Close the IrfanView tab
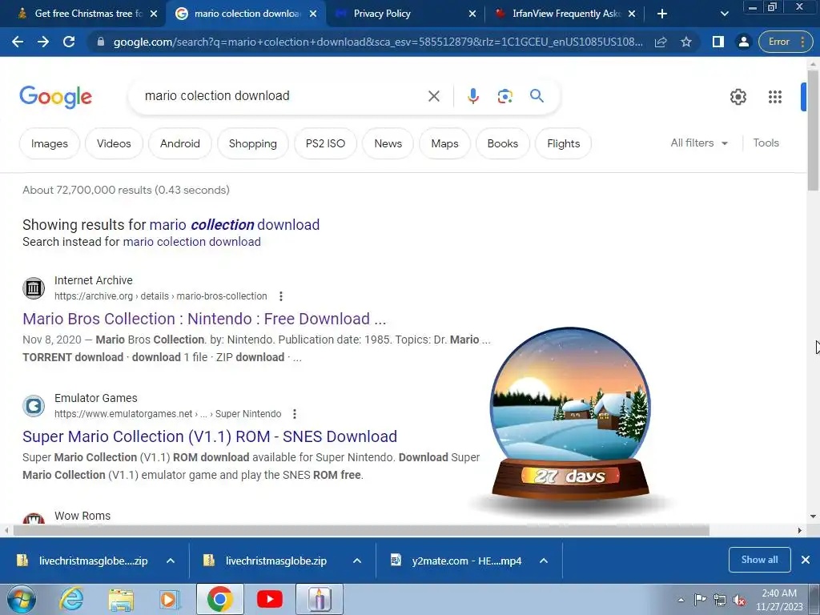The height and width of the screenshot is (615, 820). click(x=632, y=14)
